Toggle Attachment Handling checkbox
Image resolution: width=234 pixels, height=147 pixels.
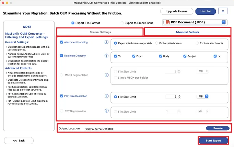pos(61,42)
